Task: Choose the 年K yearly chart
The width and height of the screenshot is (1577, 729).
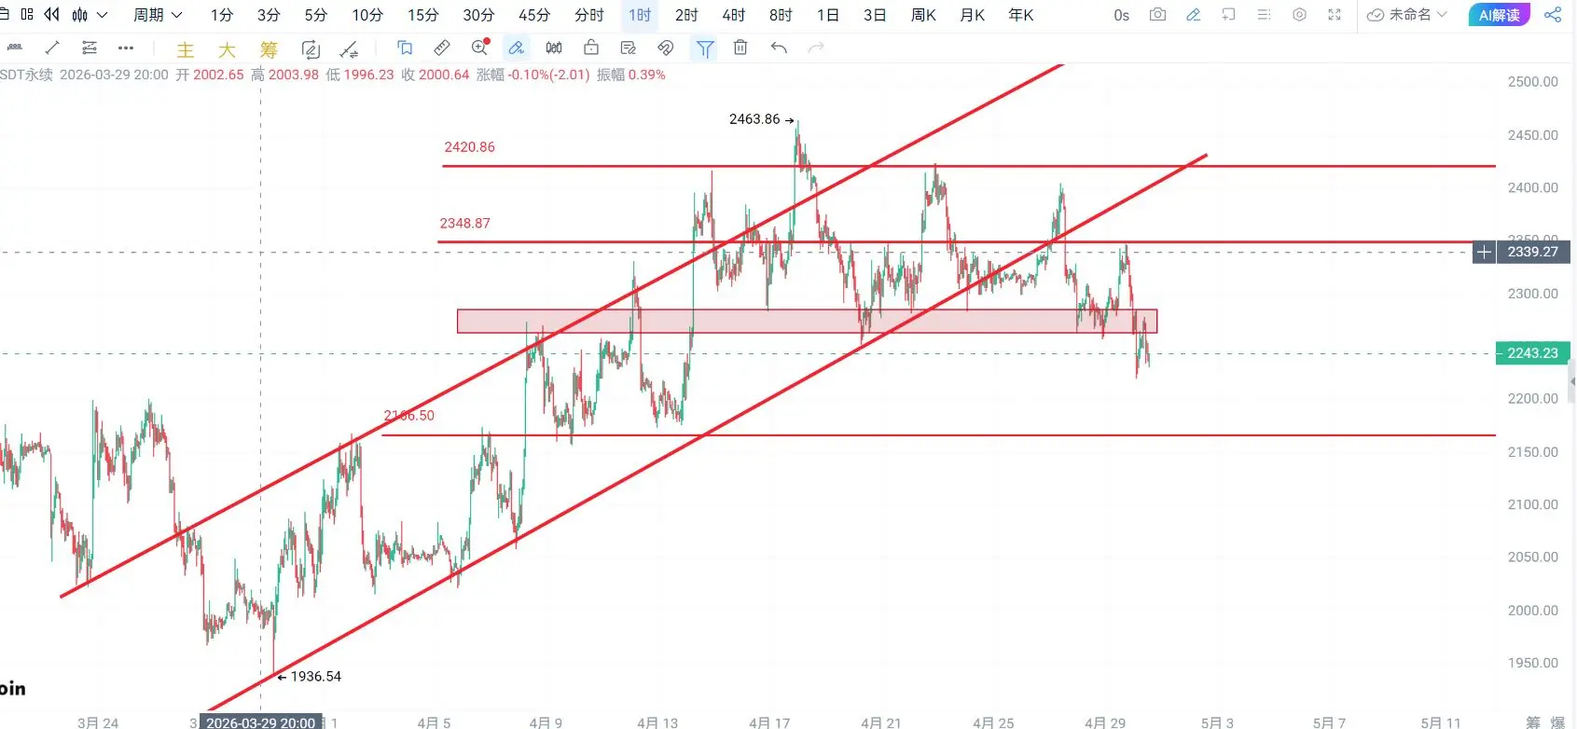Action: [x=1021, y=15]
